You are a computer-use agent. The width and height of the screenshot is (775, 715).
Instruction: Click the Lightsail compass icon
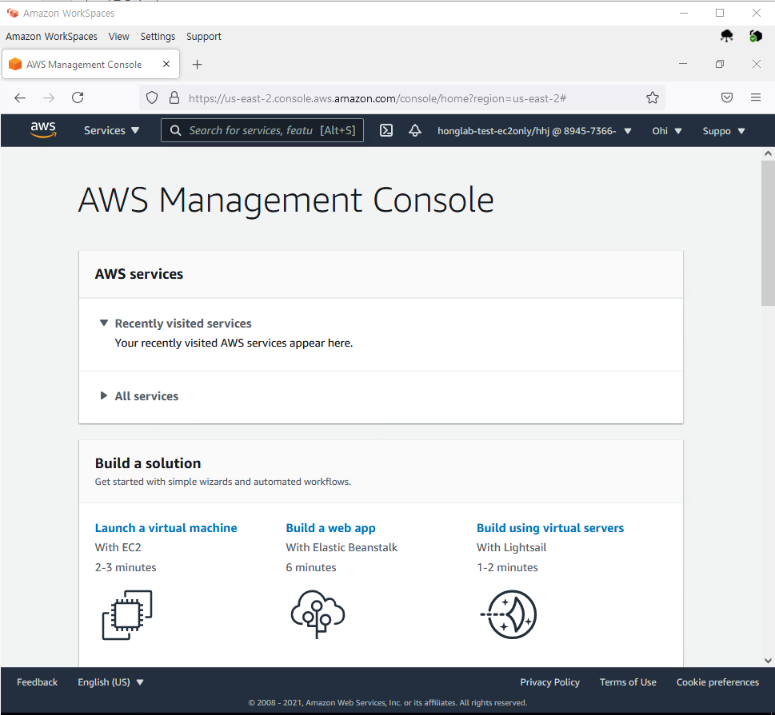[x=509, y=614]
